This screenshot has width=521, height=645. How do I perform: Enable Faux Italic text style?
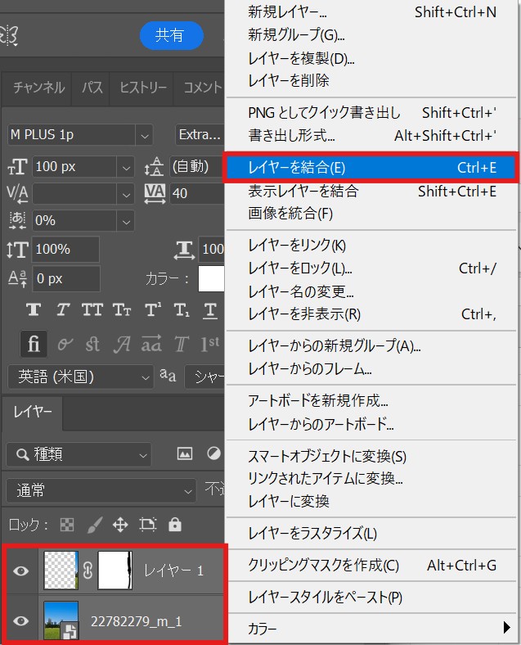(62, 309)
